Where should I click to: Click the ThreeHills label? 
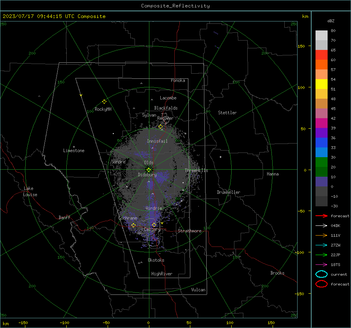point(196,170)
